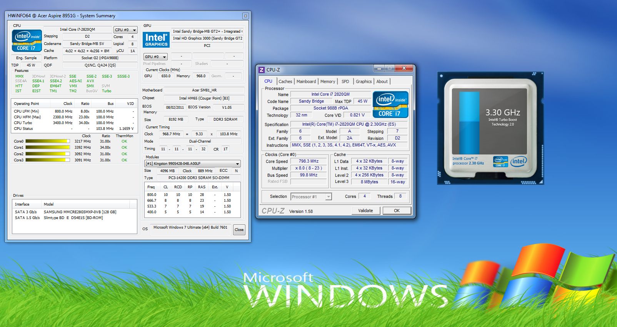Open the About tab
The width and height of the screenshot is (617, 327).
click(x=382, y=81)
